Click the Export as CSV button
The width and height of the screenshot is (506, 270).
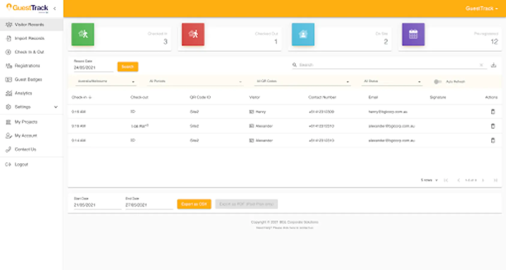(x=194, y=204)
